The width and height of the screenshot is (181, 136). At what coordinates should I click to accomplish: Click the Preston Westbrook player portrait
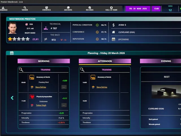pyautogui.click(x=12, y=28)
